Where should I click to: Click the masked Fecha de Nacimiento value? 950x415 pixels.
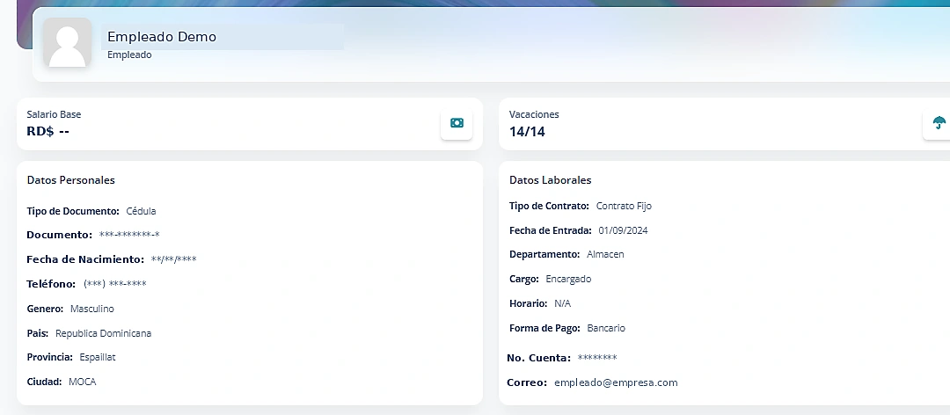(174, 259)
